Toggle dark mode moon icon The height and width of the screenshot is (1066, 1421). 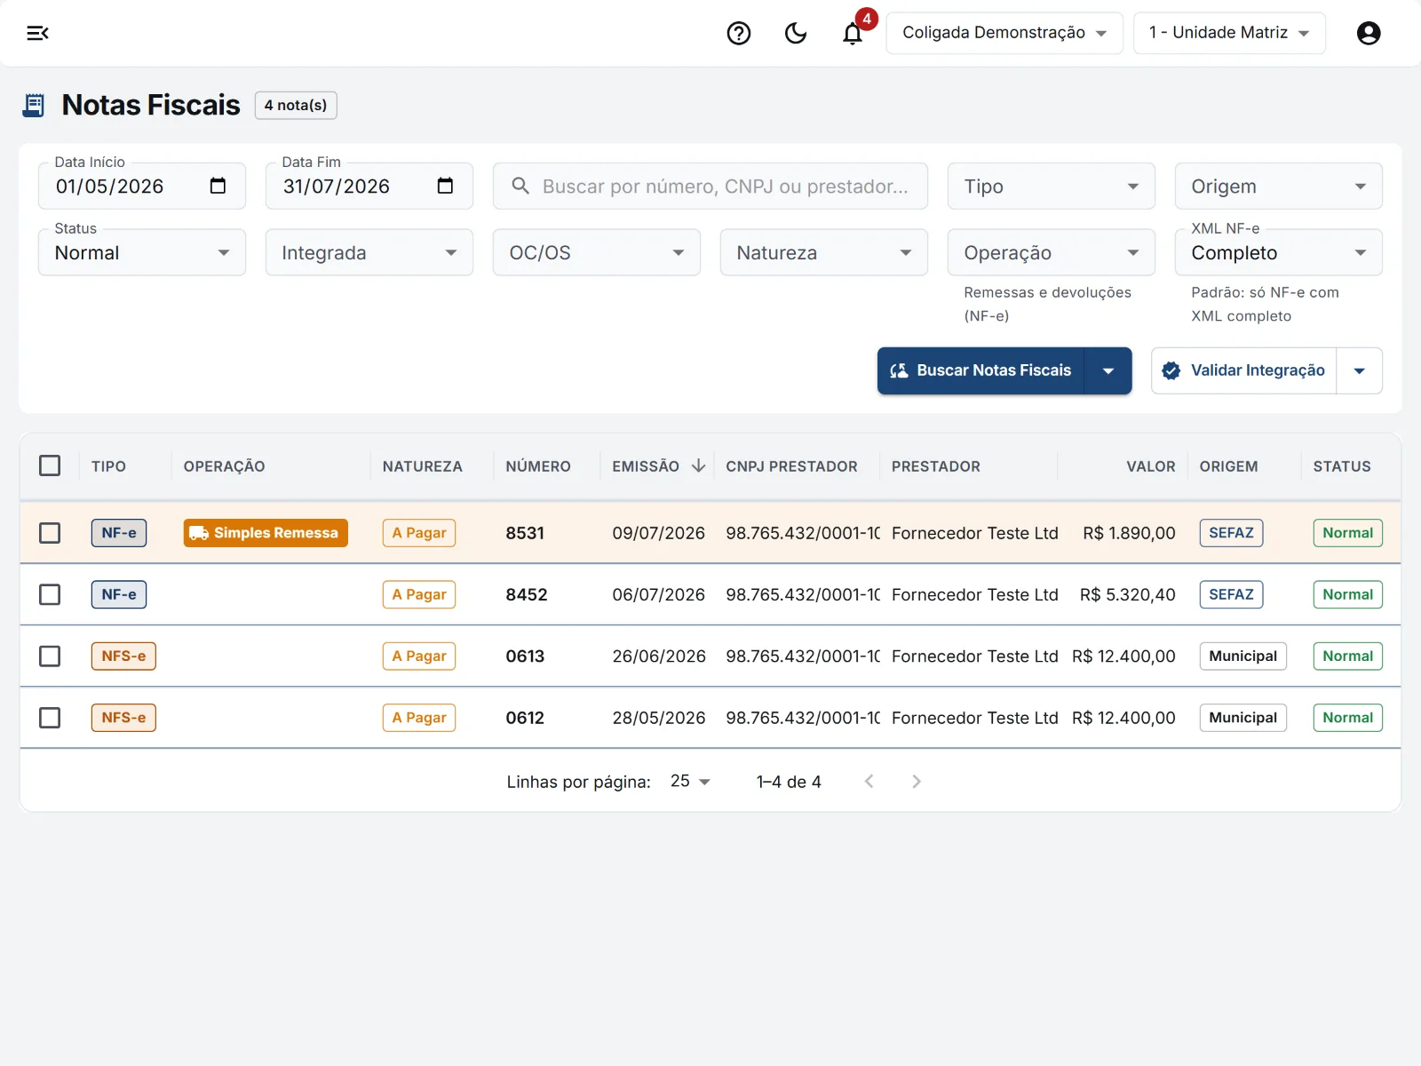pyautogui.click(x=796, y=33)
